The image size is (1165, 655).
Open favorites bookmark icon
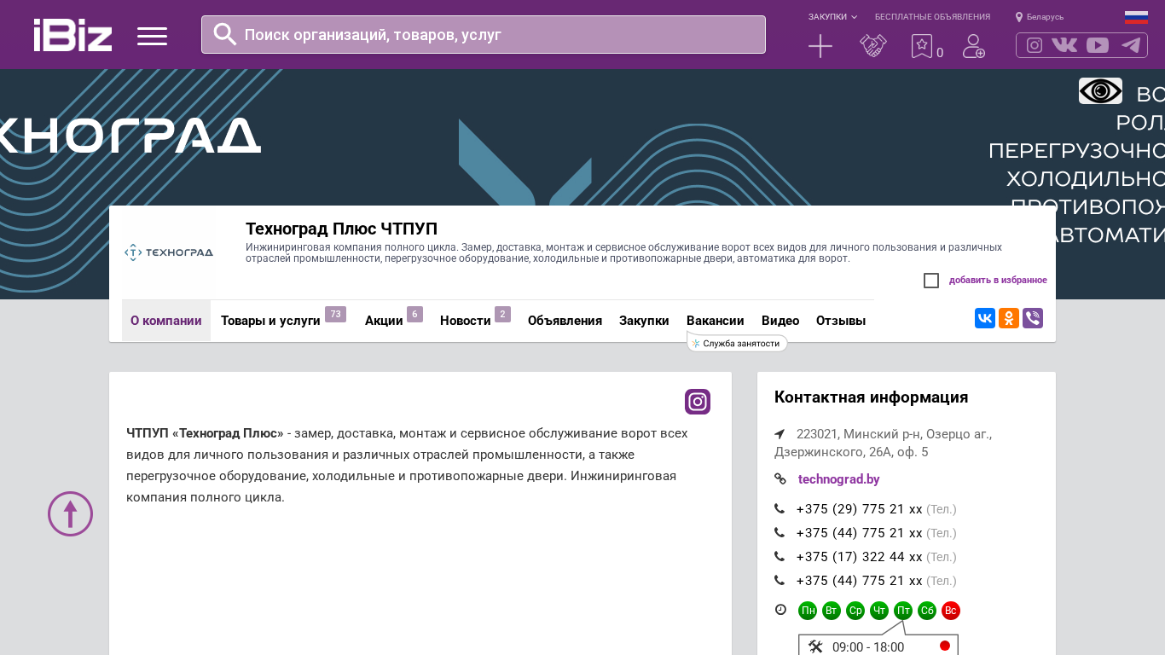(922, 46)
